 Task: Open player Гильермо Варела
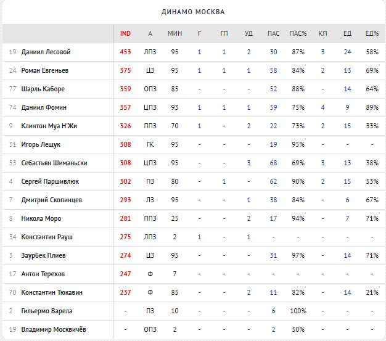click(46, 311)
